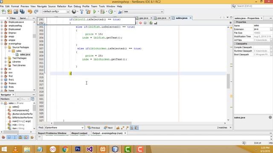Viewport: 273px width, 153px height.
Task: Open the Navigate menu
Action: [x=42, y=6]
